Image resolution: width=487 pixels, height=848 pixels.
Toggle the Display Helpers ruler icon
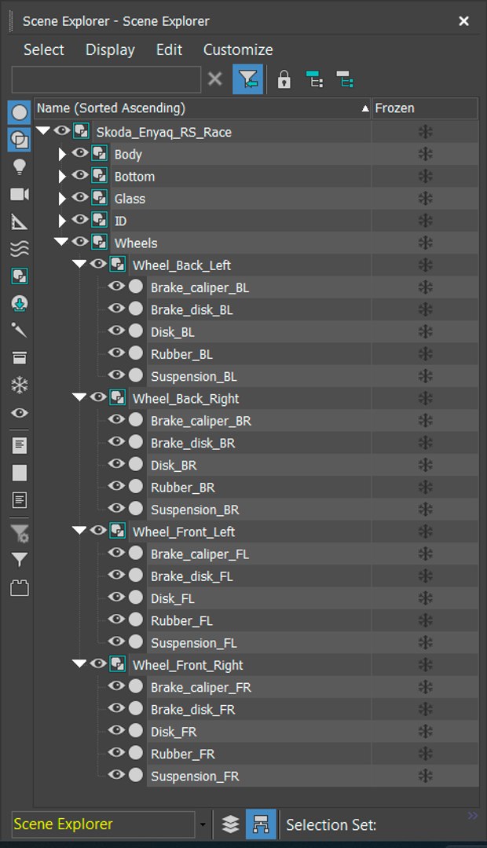click(20, 221)
